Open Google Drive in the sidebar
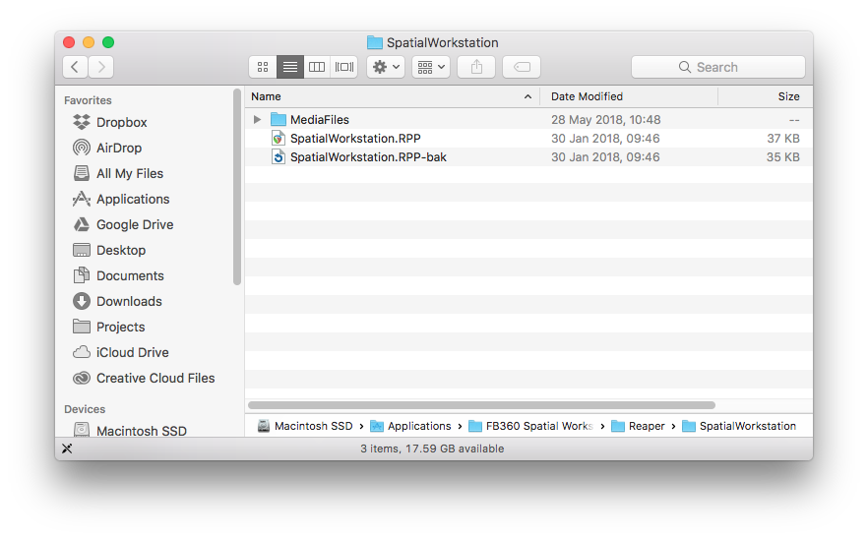 pyautogui.click(x=123, y=224)
